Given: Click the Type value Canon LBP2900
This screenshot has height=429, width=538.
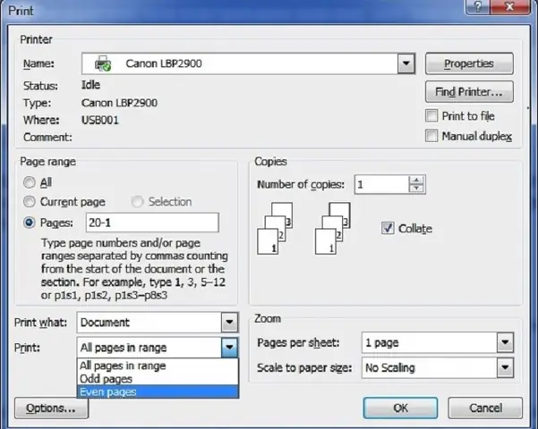Looking at the screenshot, I should 119,103.
